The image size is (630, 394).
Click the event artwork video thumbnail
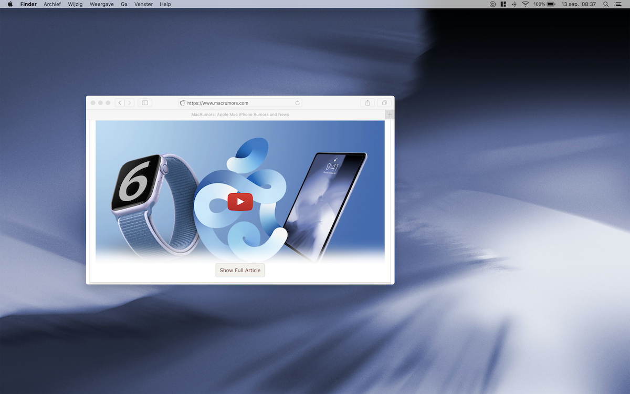point(240,192)
